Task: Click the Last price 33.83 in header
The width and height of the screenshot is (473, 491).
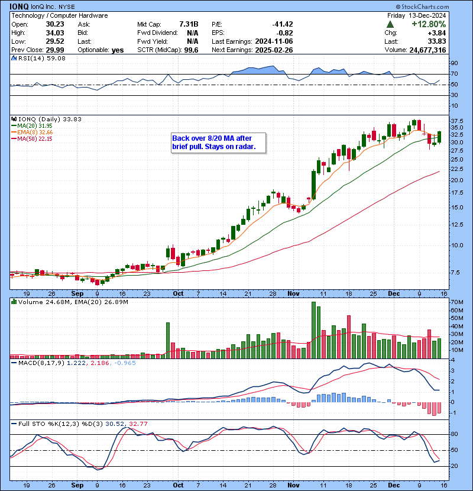Action: (x=437, y=41)
